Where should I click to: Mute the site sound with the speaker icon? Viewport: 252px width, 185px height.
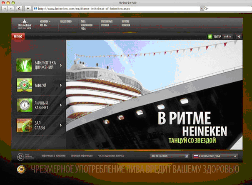click(x=239, y=37)
